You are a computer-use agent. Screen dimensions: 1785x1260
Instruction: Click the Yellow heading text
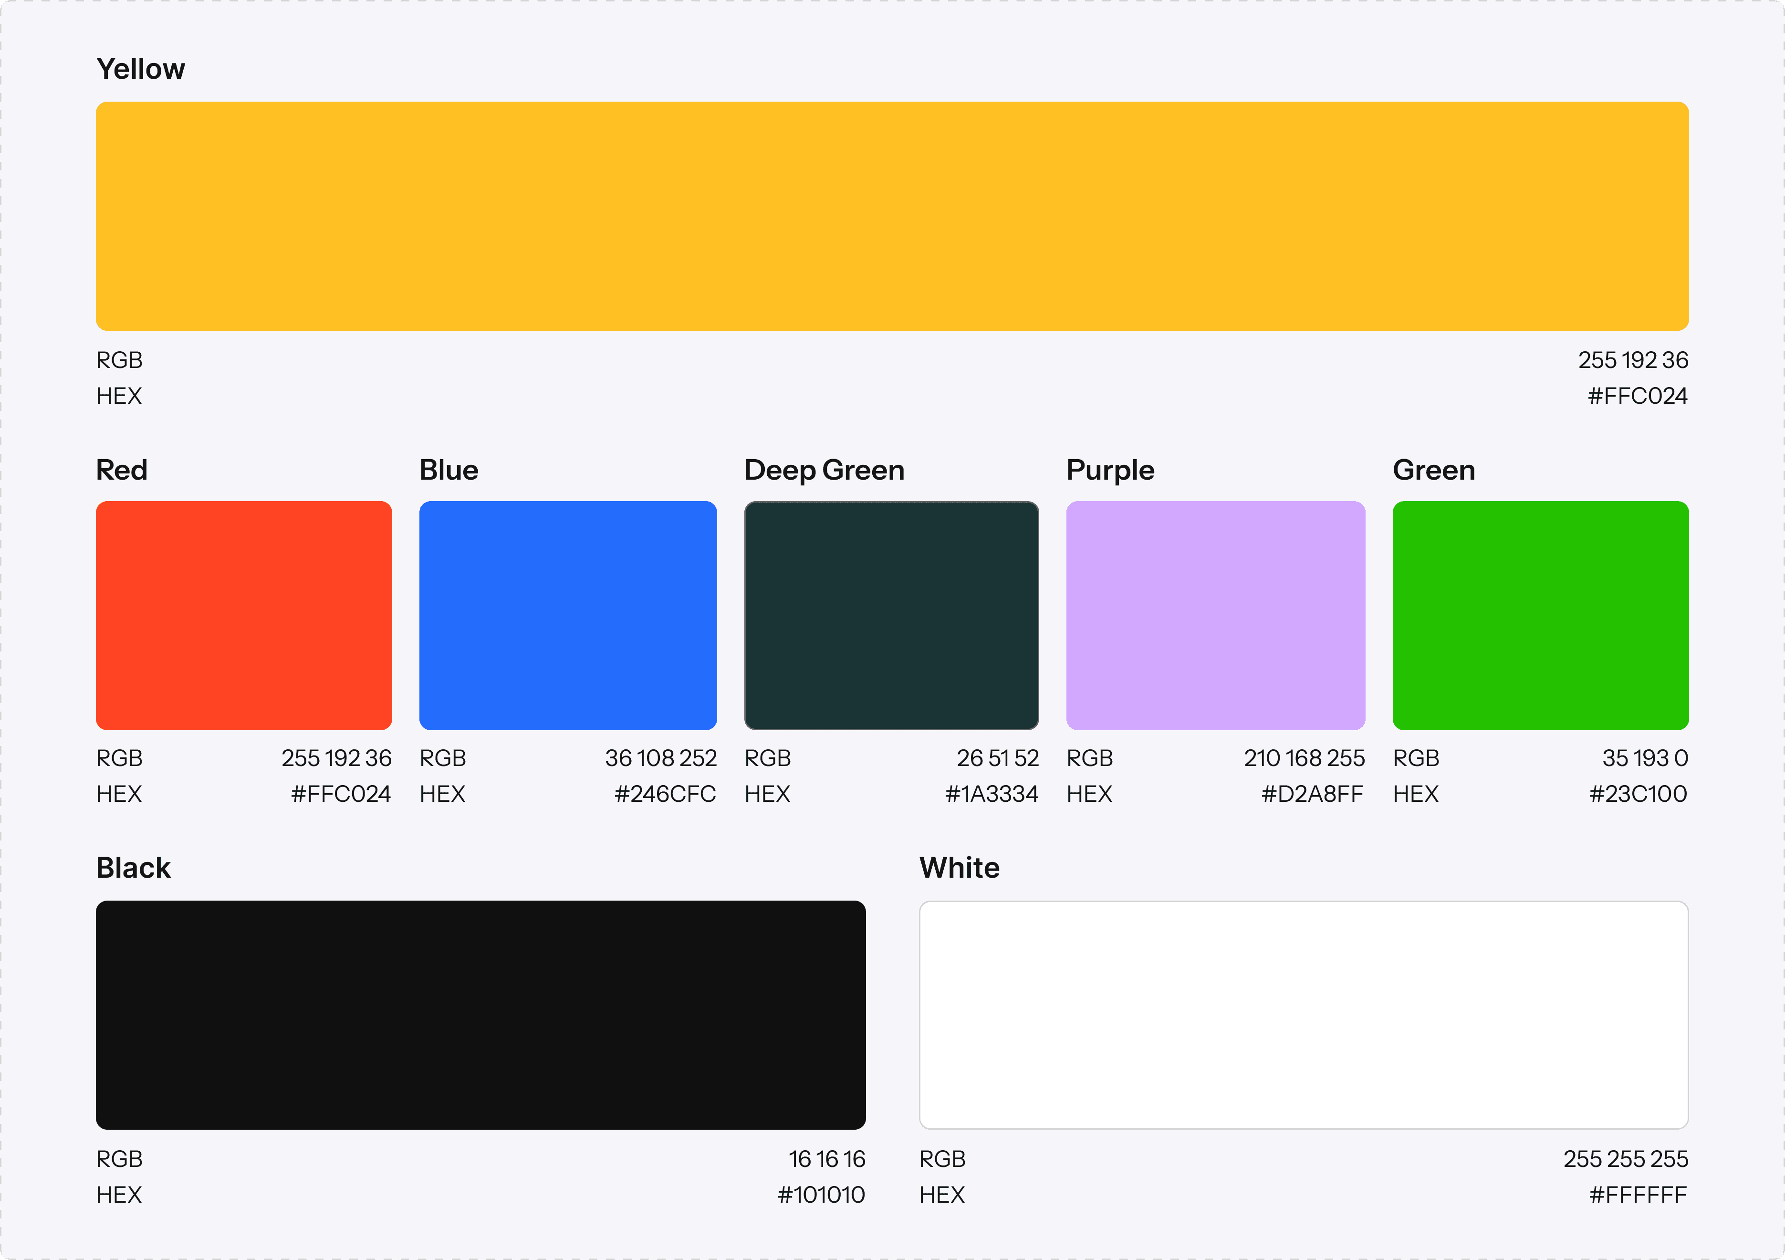141,69
